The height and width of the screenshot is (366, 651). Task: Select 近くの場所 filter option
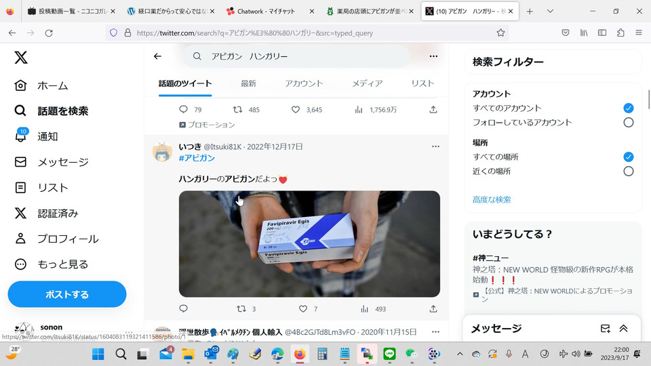point(628,171)
